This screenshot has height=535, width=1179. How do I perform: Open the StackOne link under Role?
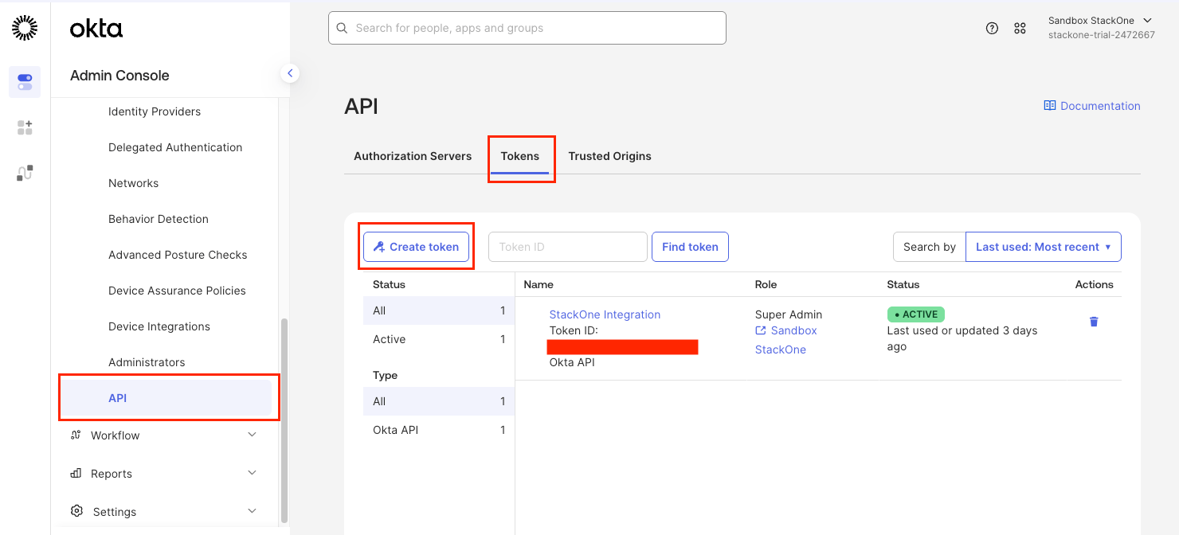[x=781, y=350]
